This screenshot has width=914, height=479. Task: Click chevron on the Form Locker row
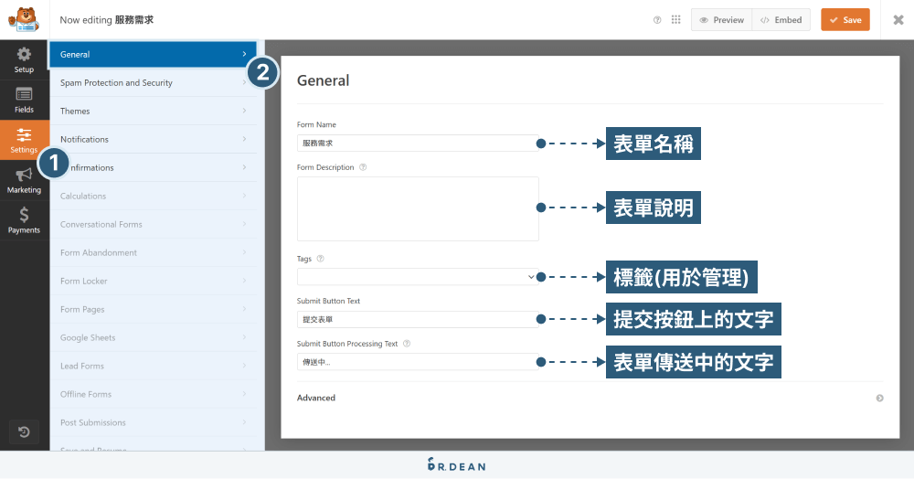tap(244, 281)
